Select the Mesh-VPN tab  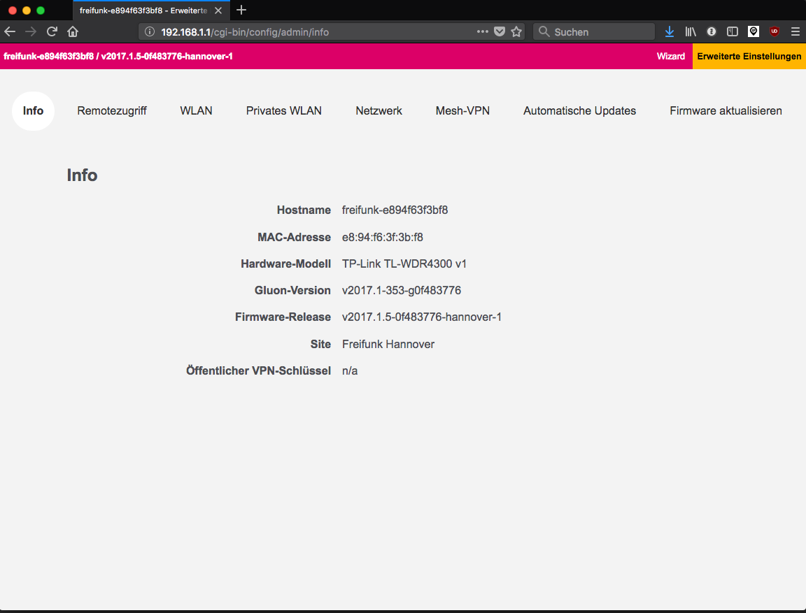pyautogui.click(x=462, y=110)
